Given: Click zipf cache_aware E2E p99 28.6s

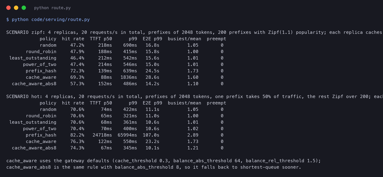Looking at the screenshot, I should (x=153, y=77).
